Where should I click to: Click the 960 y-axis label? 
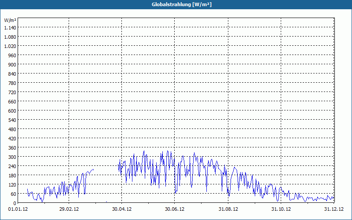tap(12, 55)
